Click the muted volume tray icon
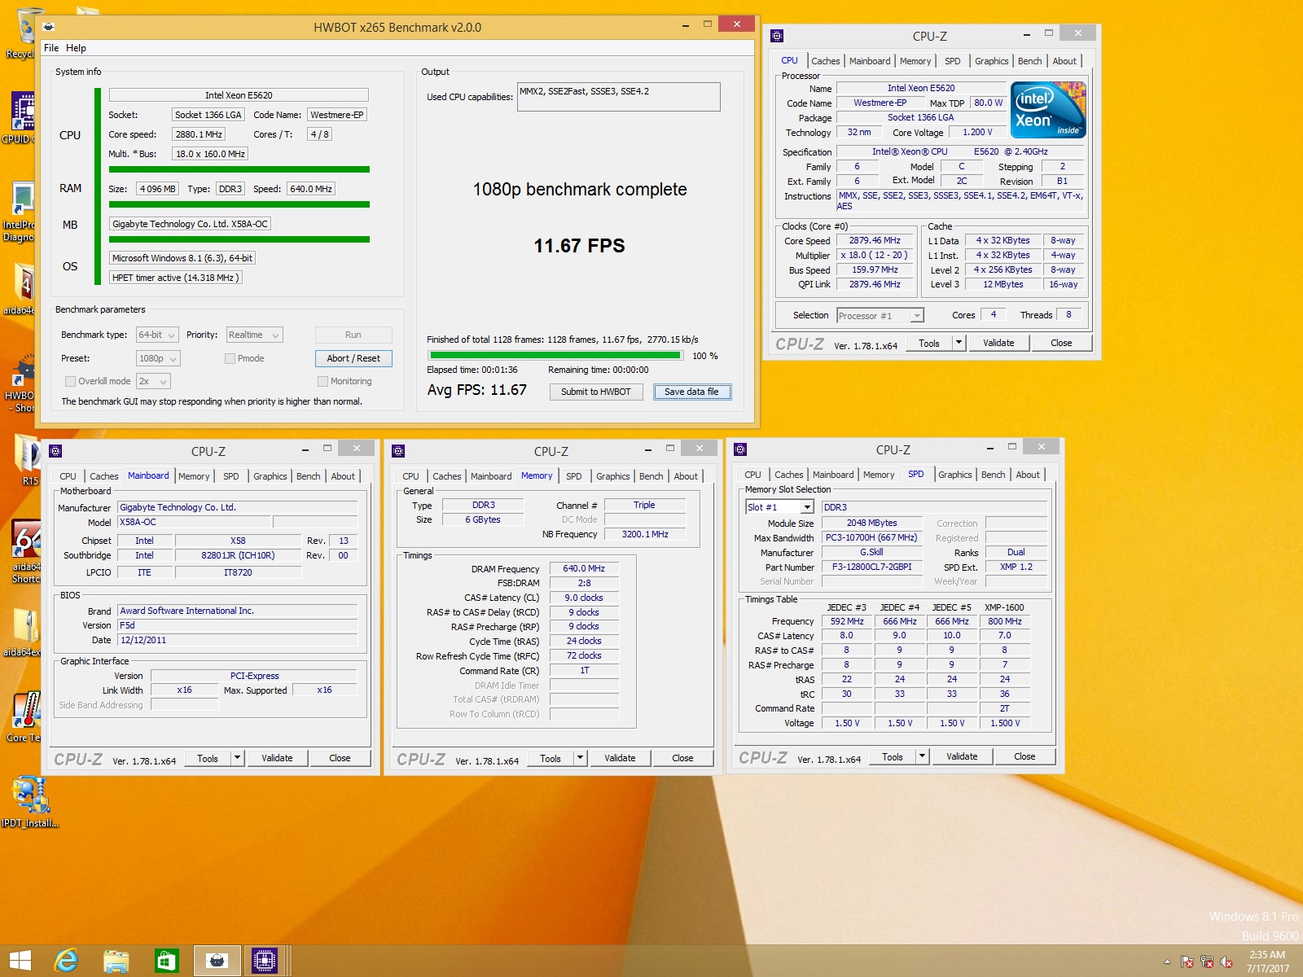 pyautogui.click(x=1226, y=962)
